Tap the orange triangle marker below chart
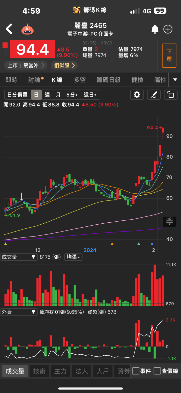 [x=112, y=244]
